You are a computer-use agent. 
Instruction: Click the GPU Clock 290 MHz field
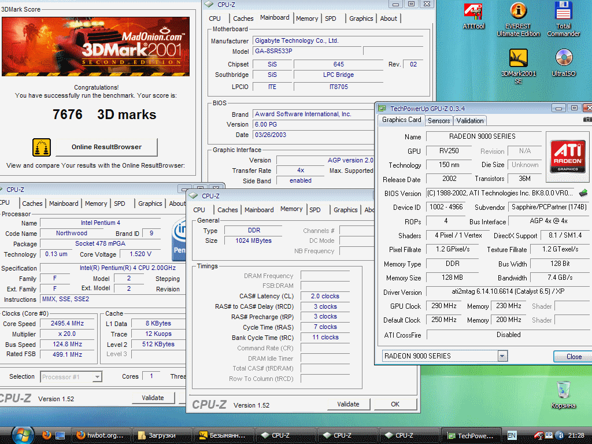[x=443, y=306]
